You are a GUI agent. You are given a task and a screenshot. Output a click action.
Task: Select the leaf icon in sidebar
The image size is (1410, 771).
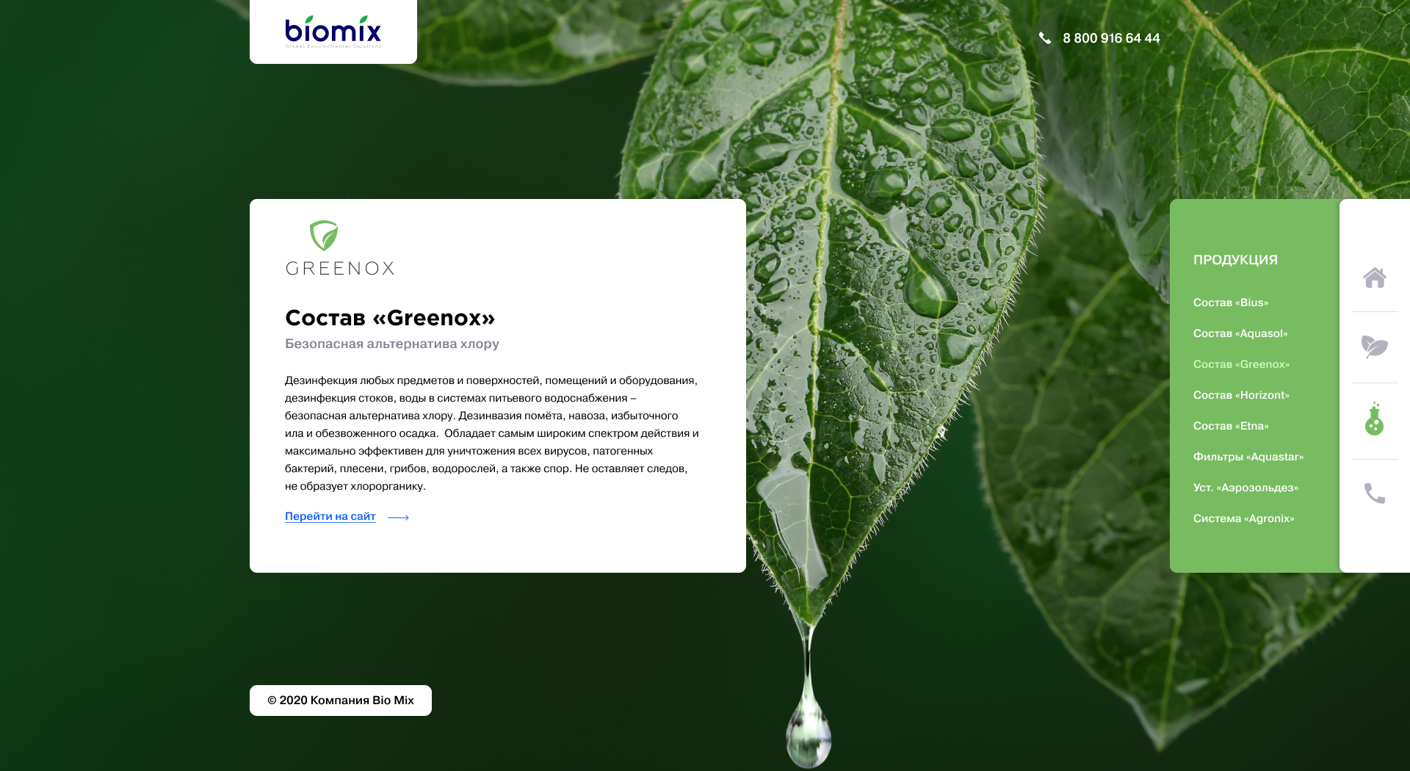point(1374,347)
